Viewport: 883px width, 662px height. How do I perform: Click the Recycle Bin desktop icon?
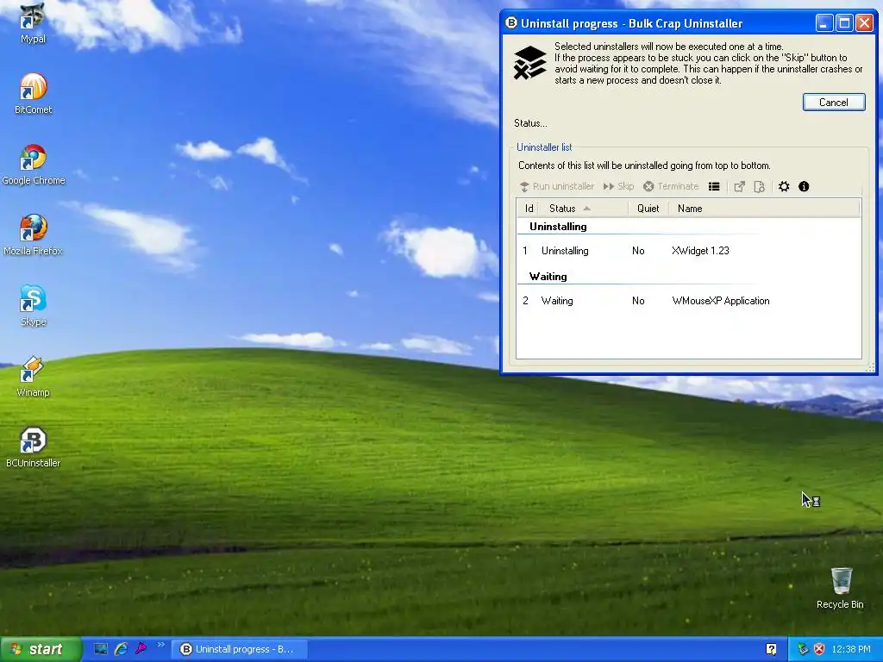(x=840, y=588)
